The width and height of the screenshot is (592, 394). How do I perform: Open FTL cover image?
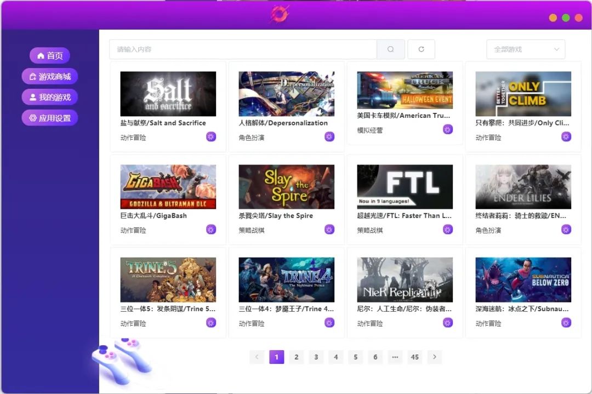pyautogui.click(x=405, y=187)
